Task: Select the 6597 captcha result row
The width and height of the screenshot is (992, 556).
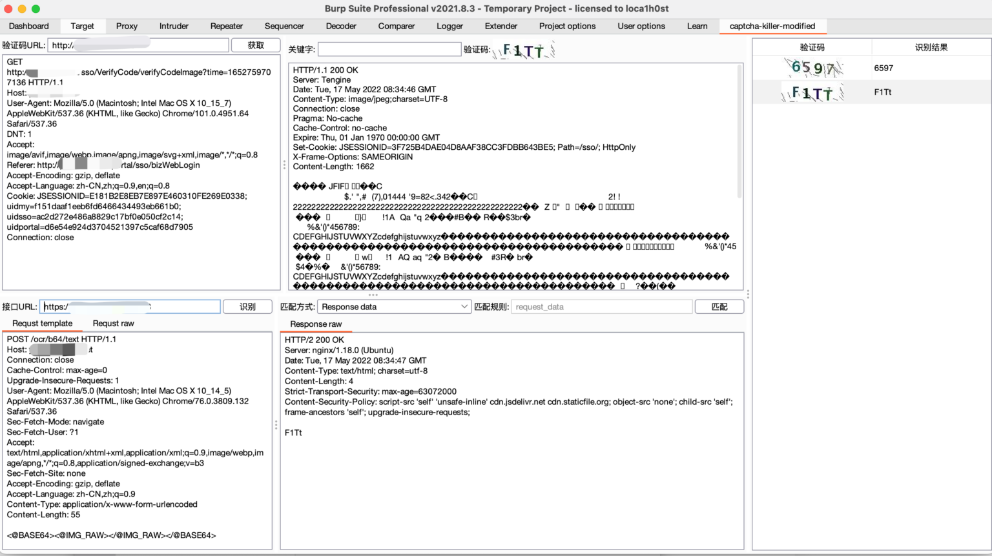Action: click(883, 67)
